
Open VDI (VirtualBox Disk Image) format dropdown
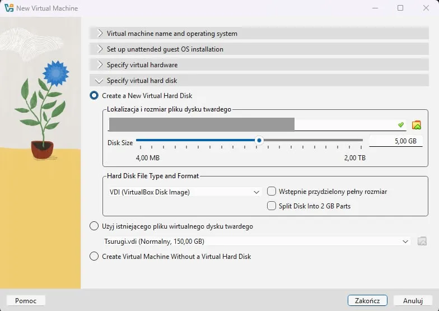(x=185, y=192)
